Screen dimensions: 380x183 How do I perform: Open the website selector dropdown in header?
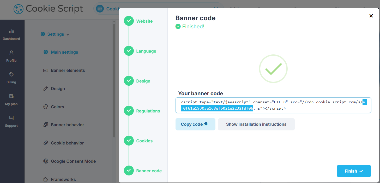coord(158,9)
